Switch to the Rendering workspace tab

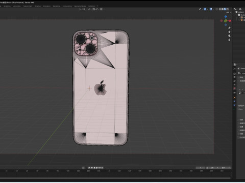point(57,6)
